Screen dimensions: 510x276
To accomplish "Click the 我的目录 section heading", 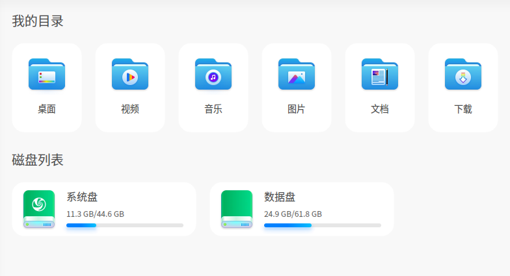I will coord(38,21).
